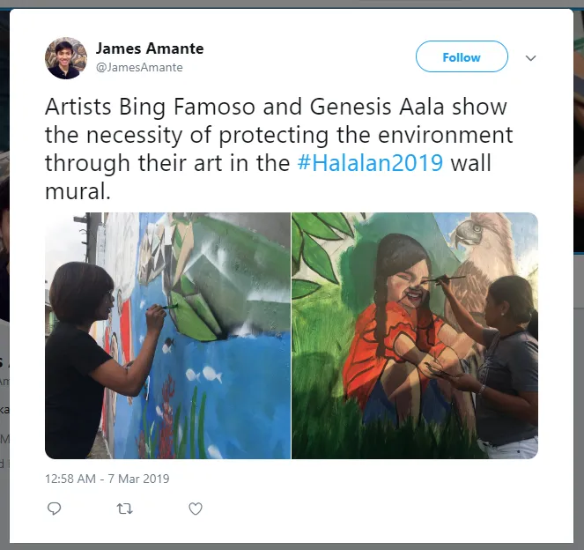Open the #Halalan2019 hashtag link
This screenshot has width=584, height=550.
coord(370,163)
